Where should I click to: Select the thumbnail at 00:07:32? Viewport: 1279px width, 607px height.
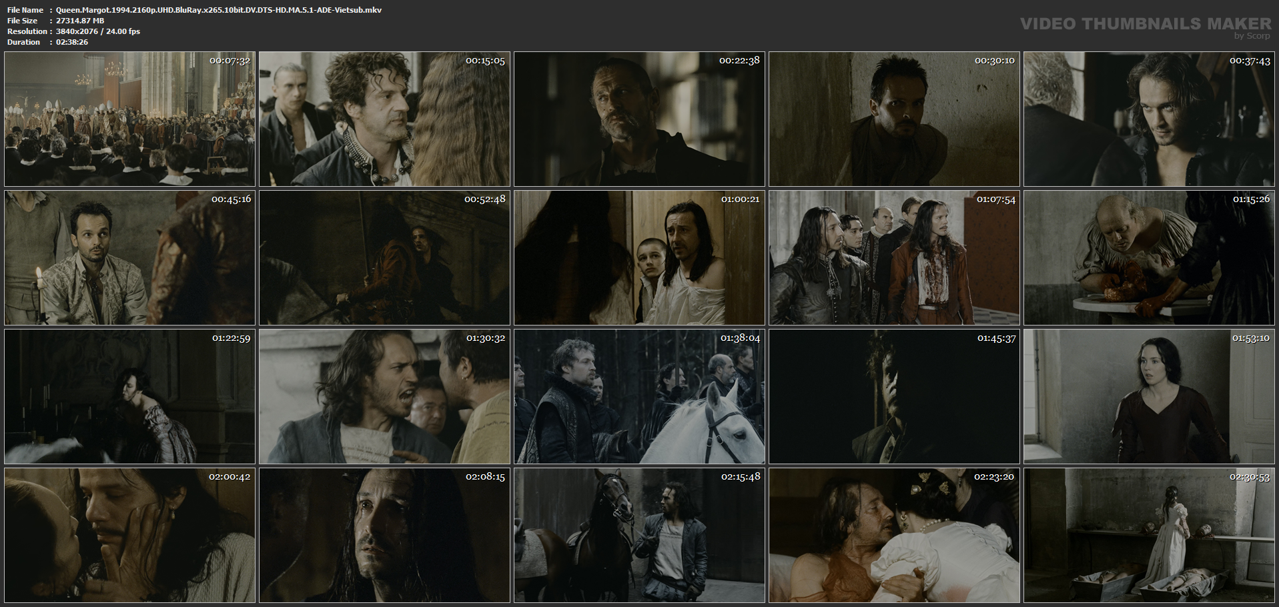(130, 119)
